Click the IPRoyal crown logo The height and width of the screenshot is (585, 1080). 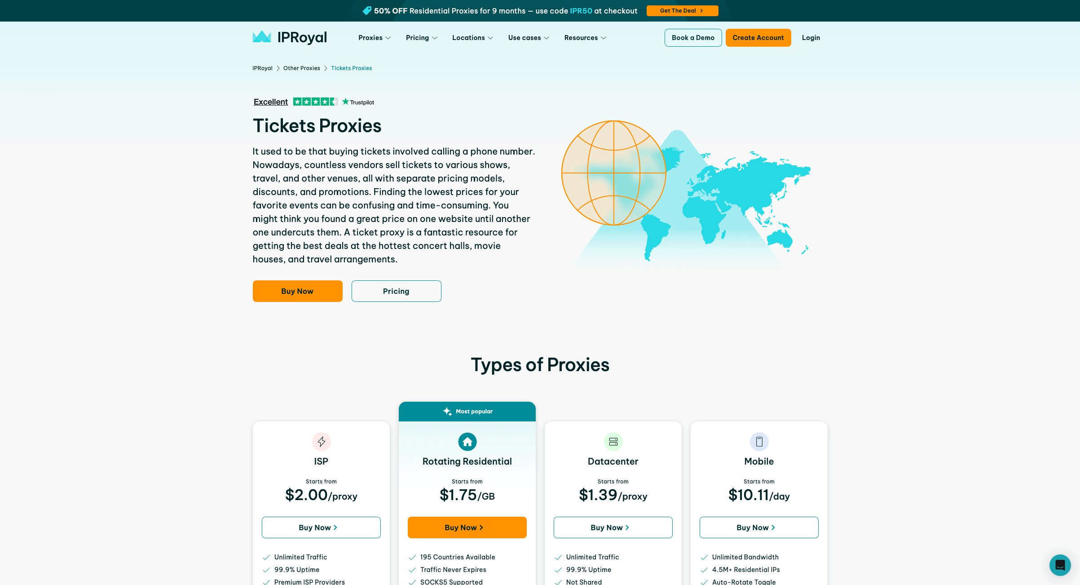[262, 37]
